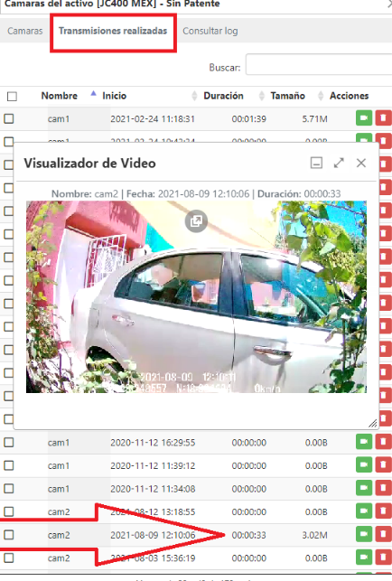Sort table by Tamaño column
The width and height of the screenshot is (392, 581).
287,96
